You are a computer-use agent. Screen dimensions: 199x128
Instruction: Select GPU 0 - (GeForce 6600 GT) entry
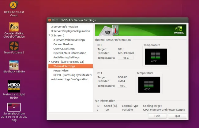coord(68,62)
